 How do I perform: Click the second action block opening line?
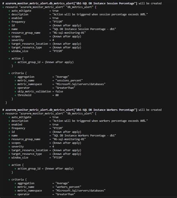(x=16, y=165)
